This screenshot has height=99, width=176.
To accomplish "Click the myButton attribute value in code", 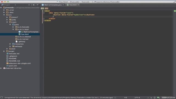I will click(78, 15).
